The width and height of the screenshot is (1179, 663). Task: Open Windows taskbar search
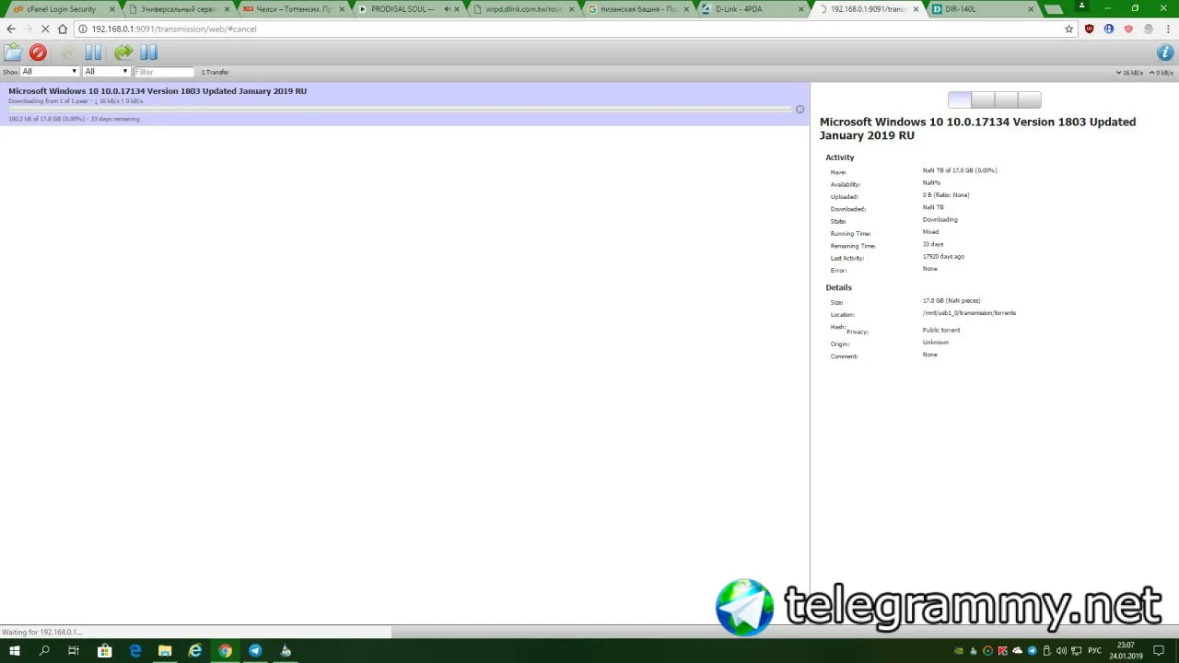click(x=44, y=651)
